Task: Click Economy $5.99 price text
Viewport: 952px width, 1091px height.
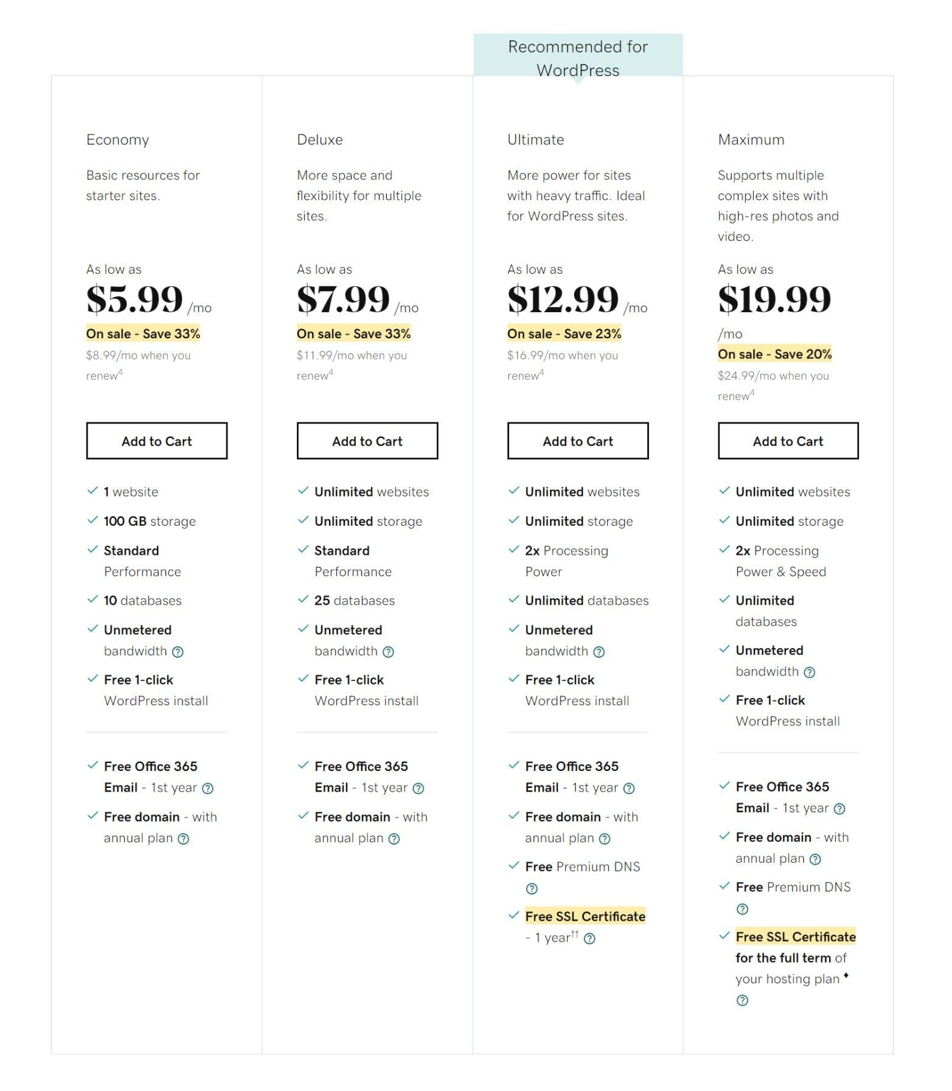Action: 134,299
